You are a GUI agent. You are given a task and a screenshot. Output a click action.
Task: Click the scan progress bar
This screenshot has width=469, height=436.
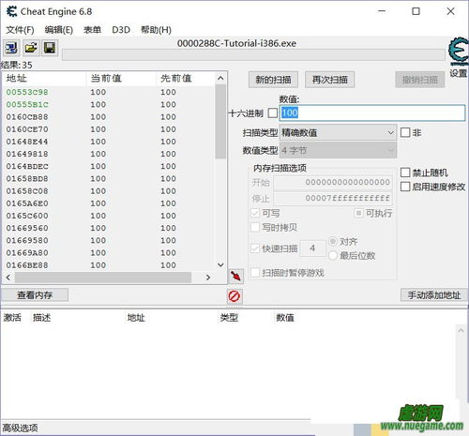point(253,55)
